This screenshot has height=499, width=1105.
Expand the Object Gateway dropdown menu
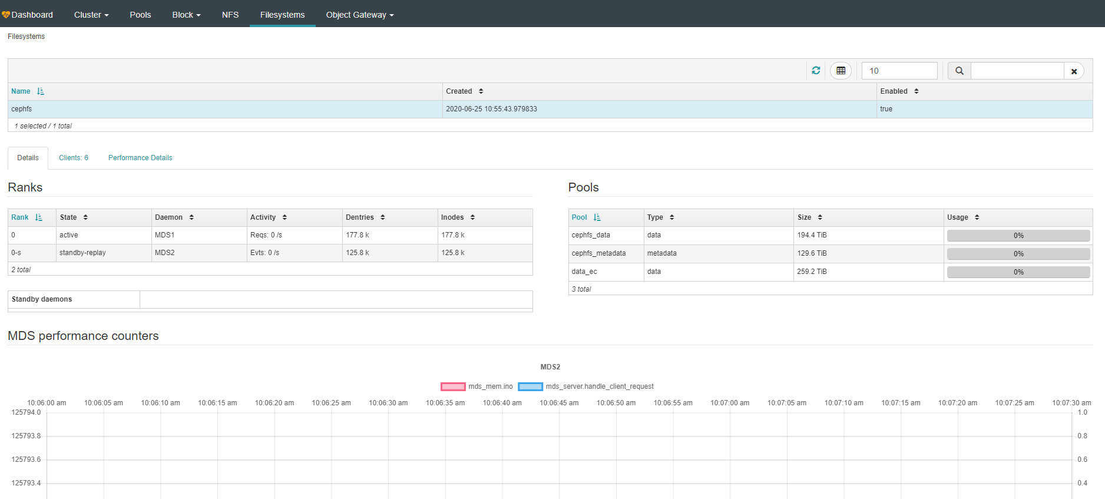360,15
